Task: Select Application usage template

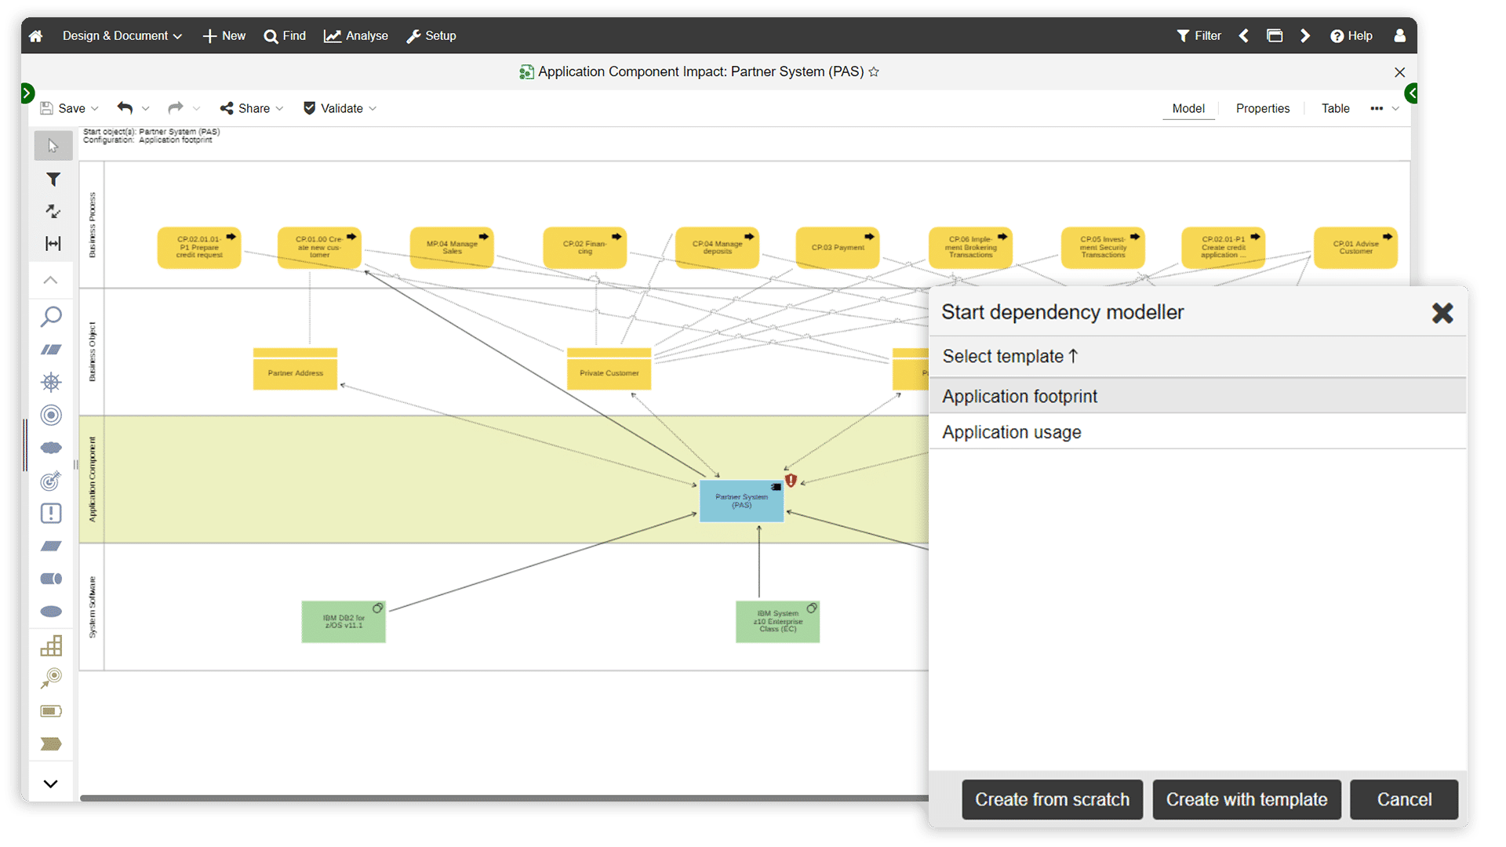Action: click(1012, 432)
